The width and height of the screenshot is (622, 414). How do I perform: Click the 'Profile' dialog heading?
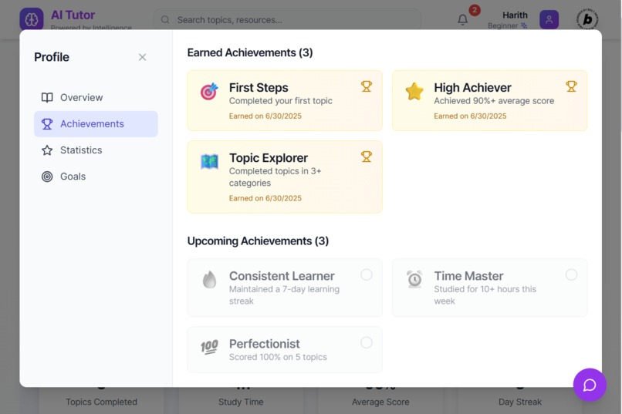point(52,57)
